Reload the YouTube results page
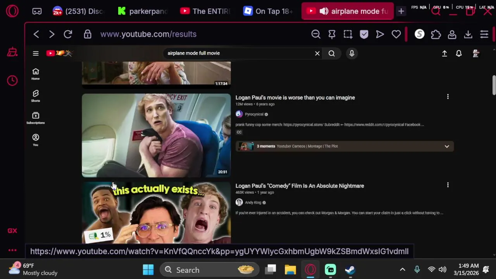 [68, 34]
